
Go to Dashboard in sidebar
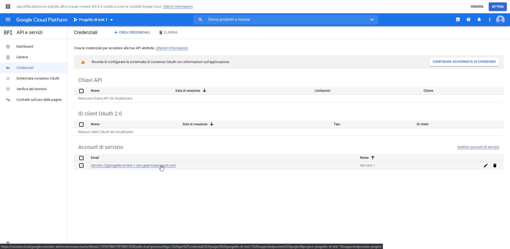coord(34,47)
